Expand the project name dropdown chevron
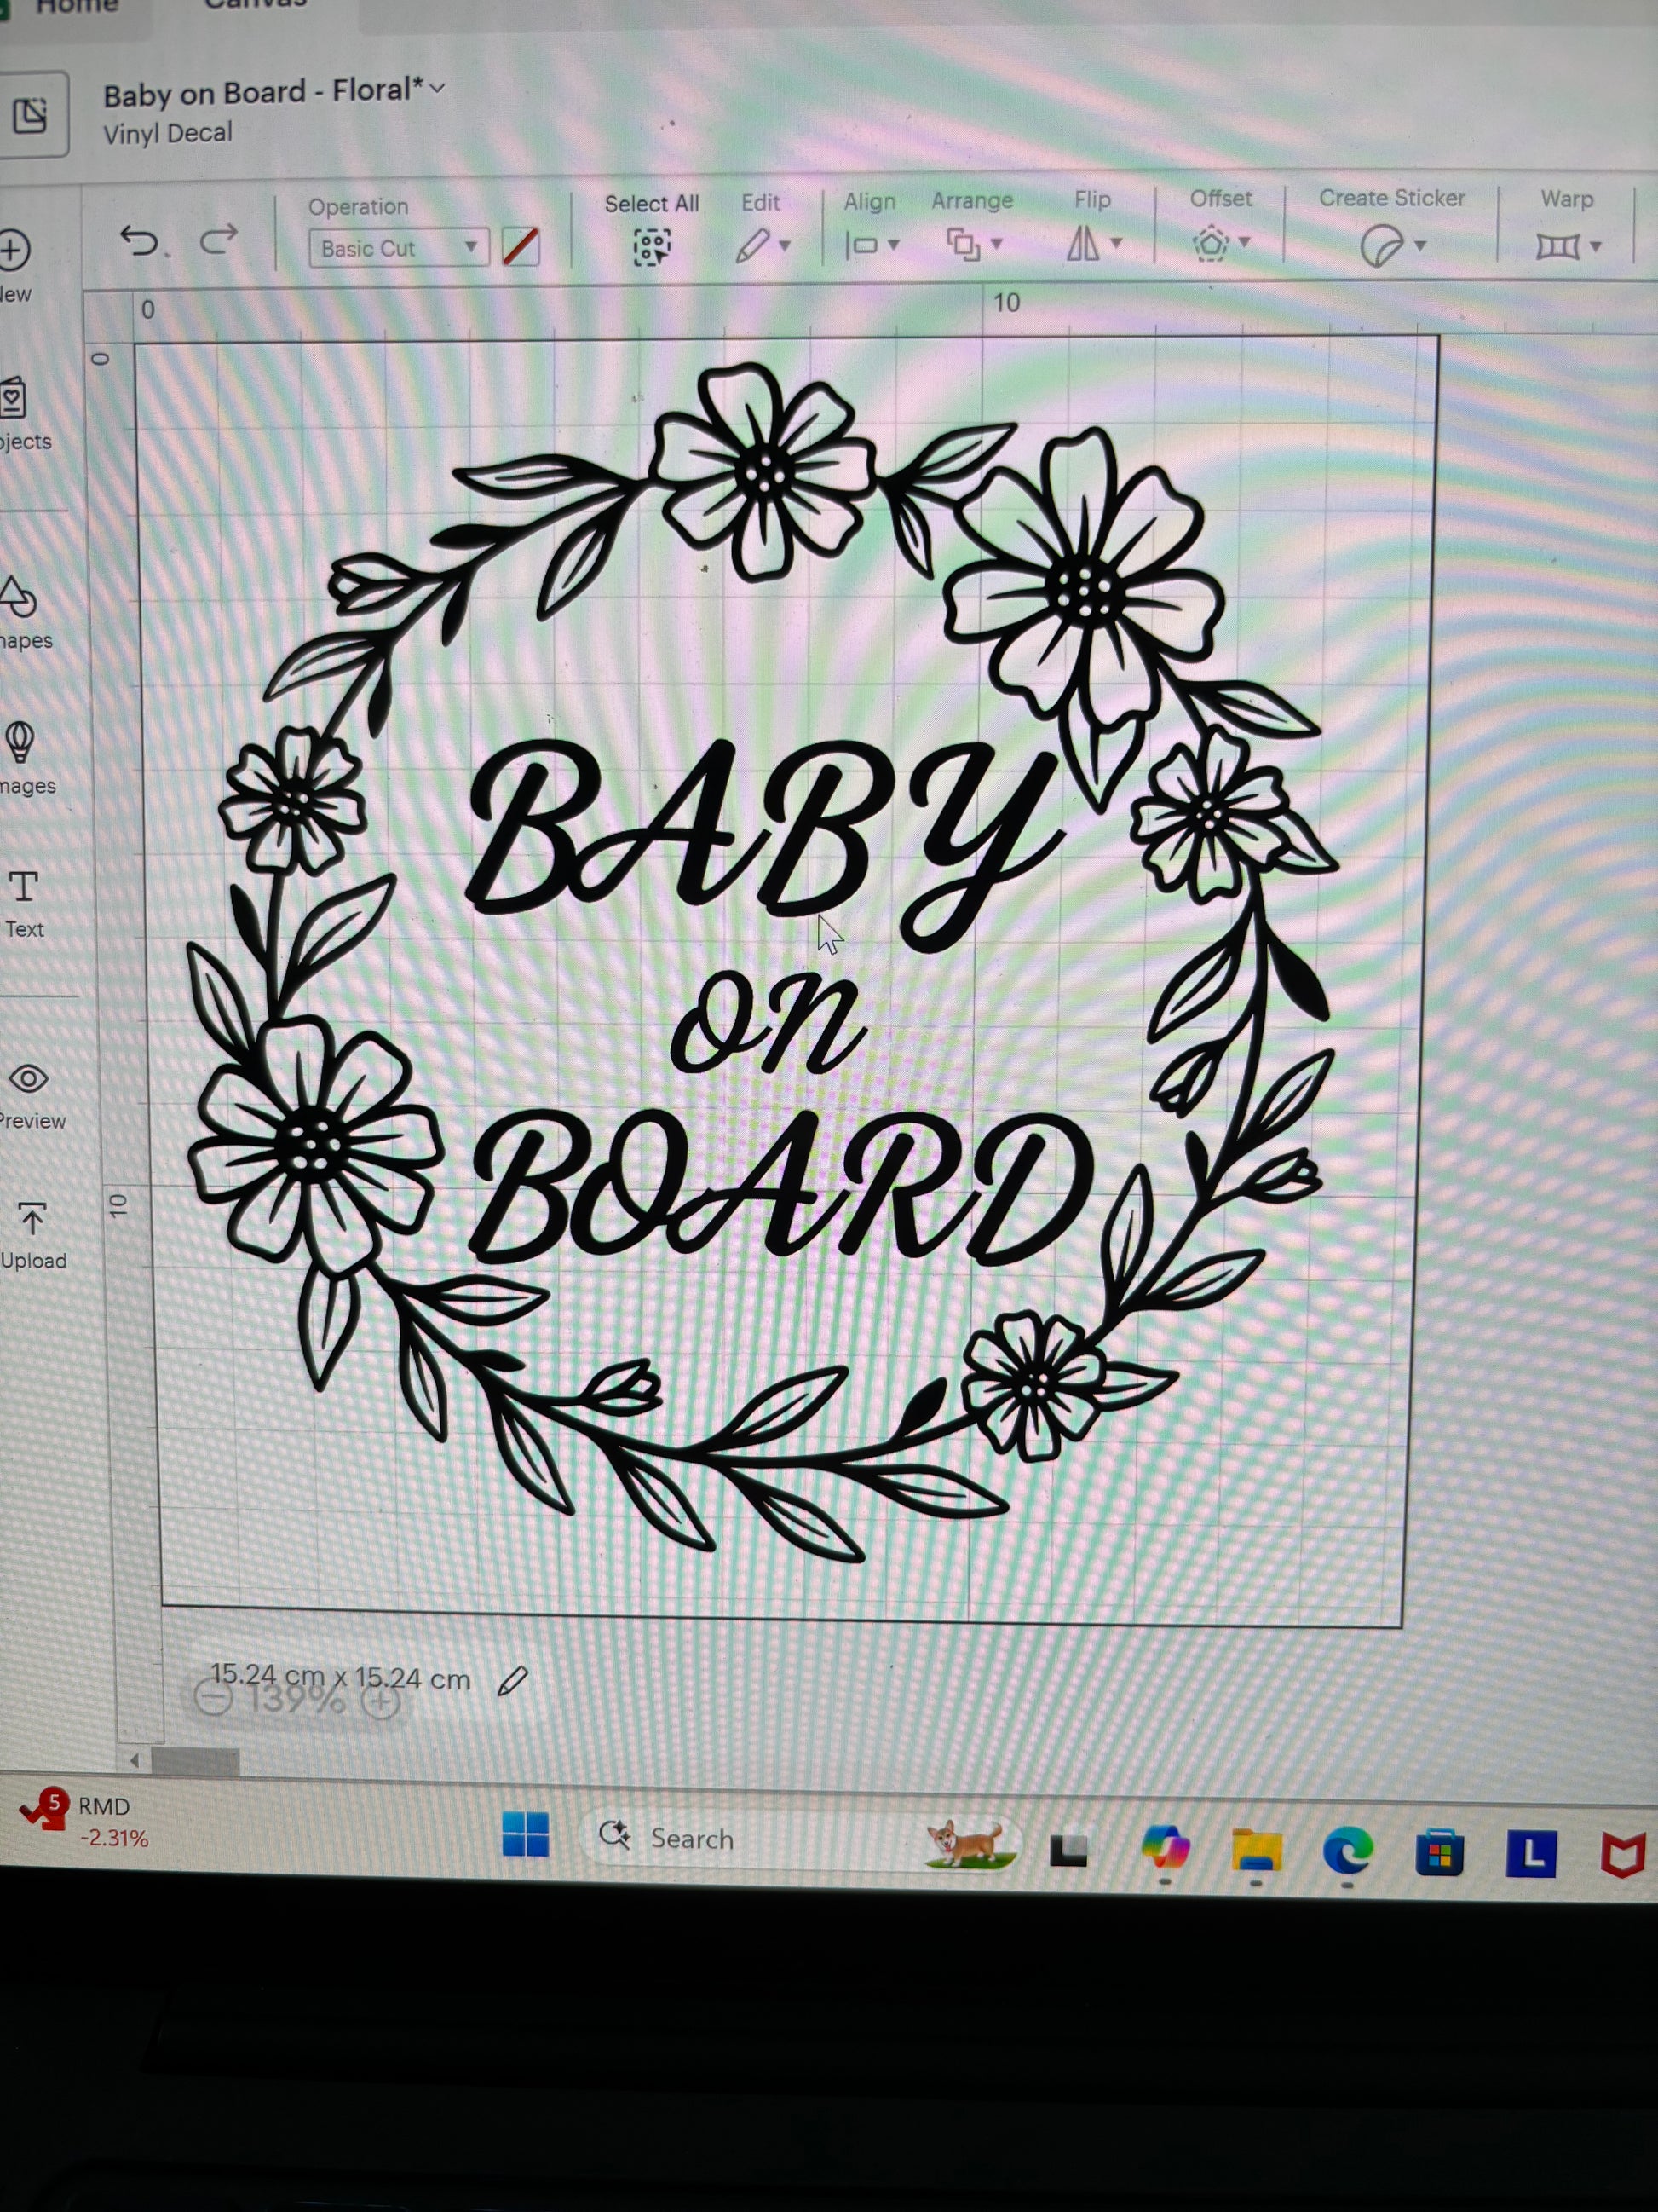The width and height of the screenshot is (1658, 2212). click(437, 89)
